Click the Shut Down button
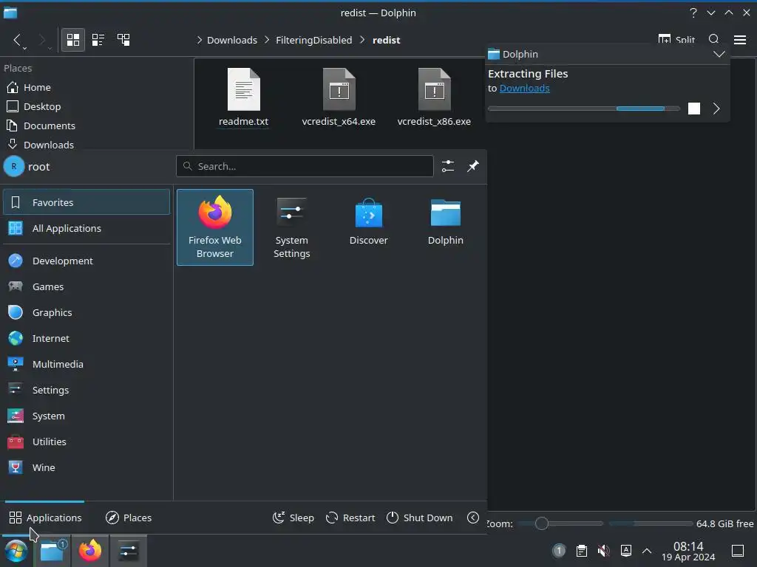Screen dimensions: 757x567 point(420,518)
